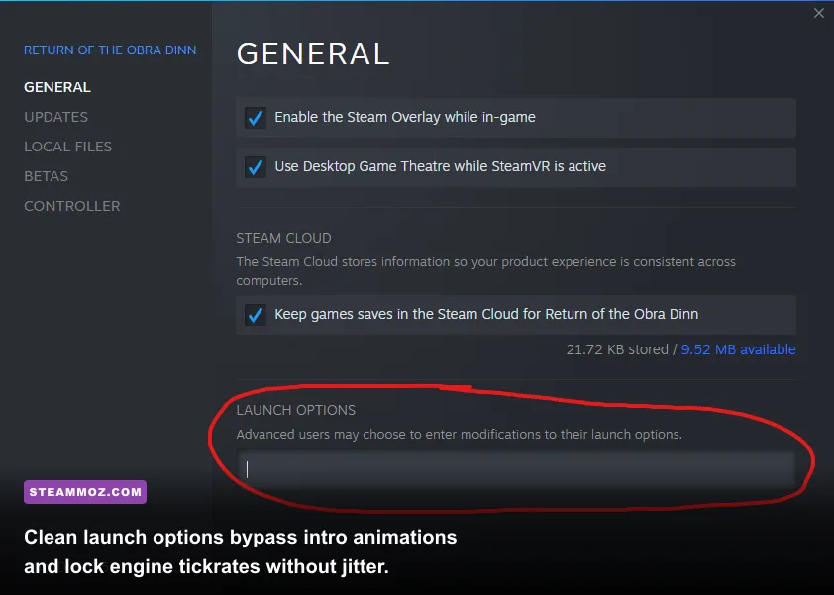Open the Controller settings tab
This screenshot has height=595, width=834.
[71, 206]
